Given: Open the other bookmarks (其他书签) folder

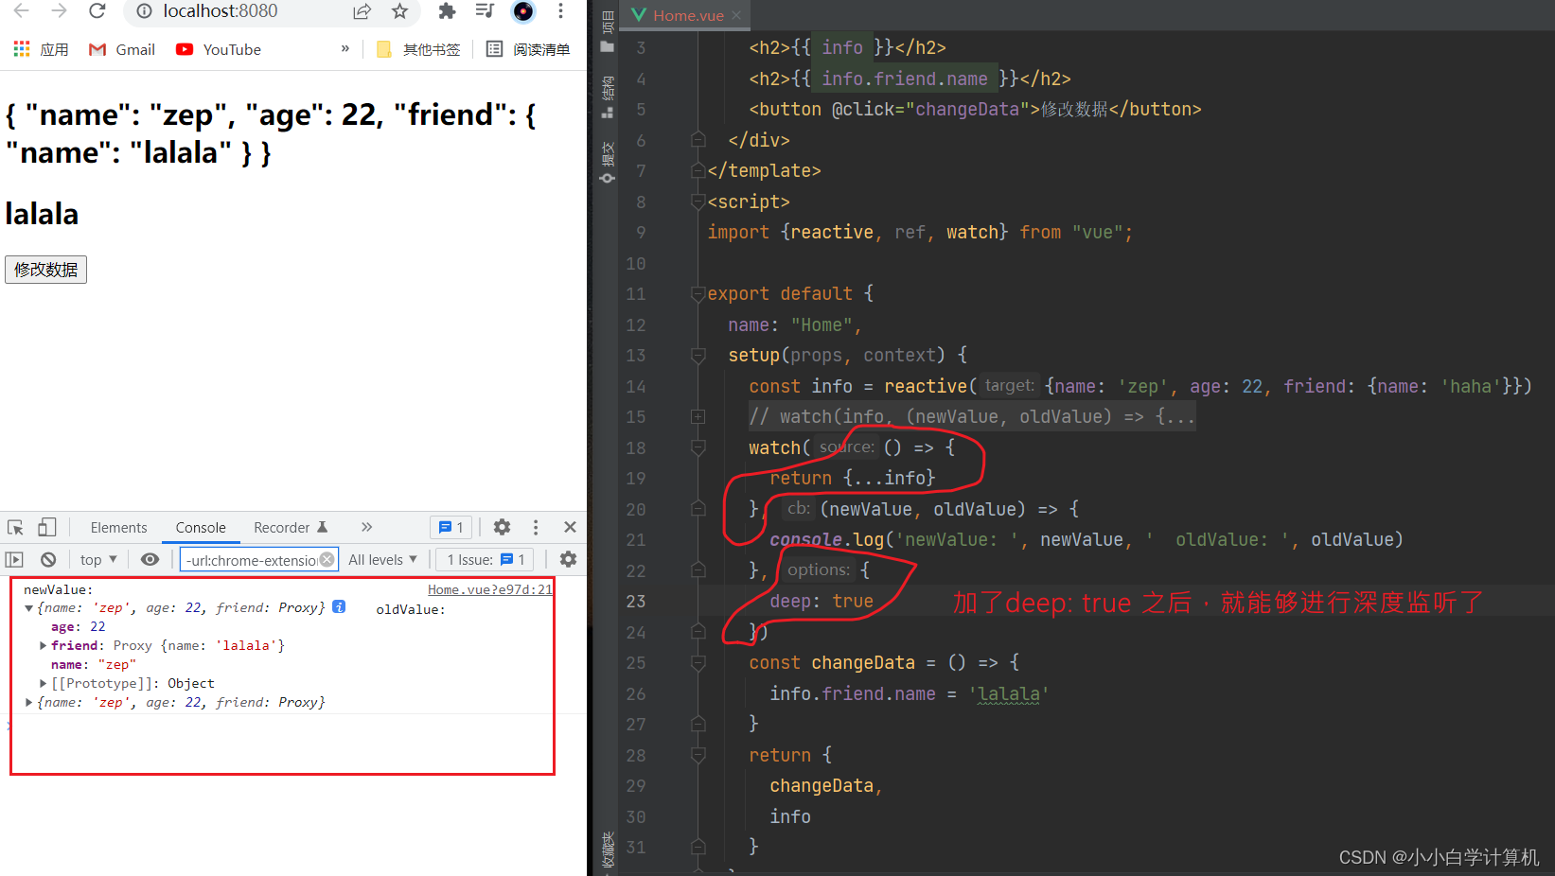Looking at the screenshot, I should click(418, 49).
